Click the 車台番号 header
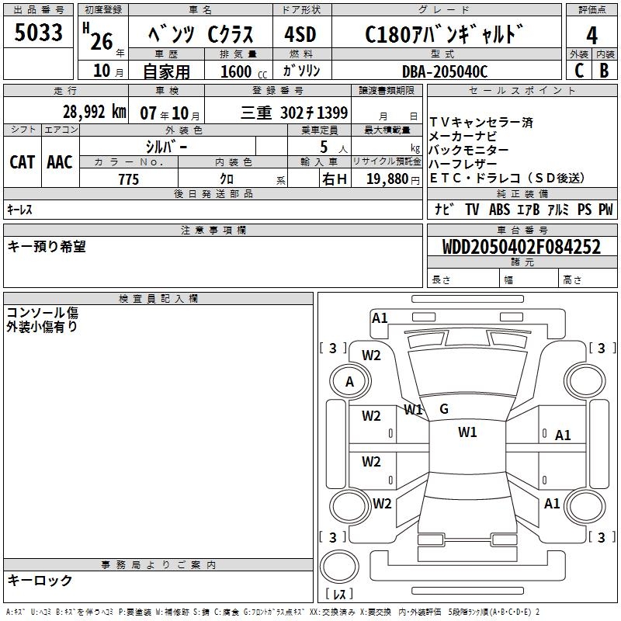Viewport: 621px width, 621px height. [x=522, y=230]
